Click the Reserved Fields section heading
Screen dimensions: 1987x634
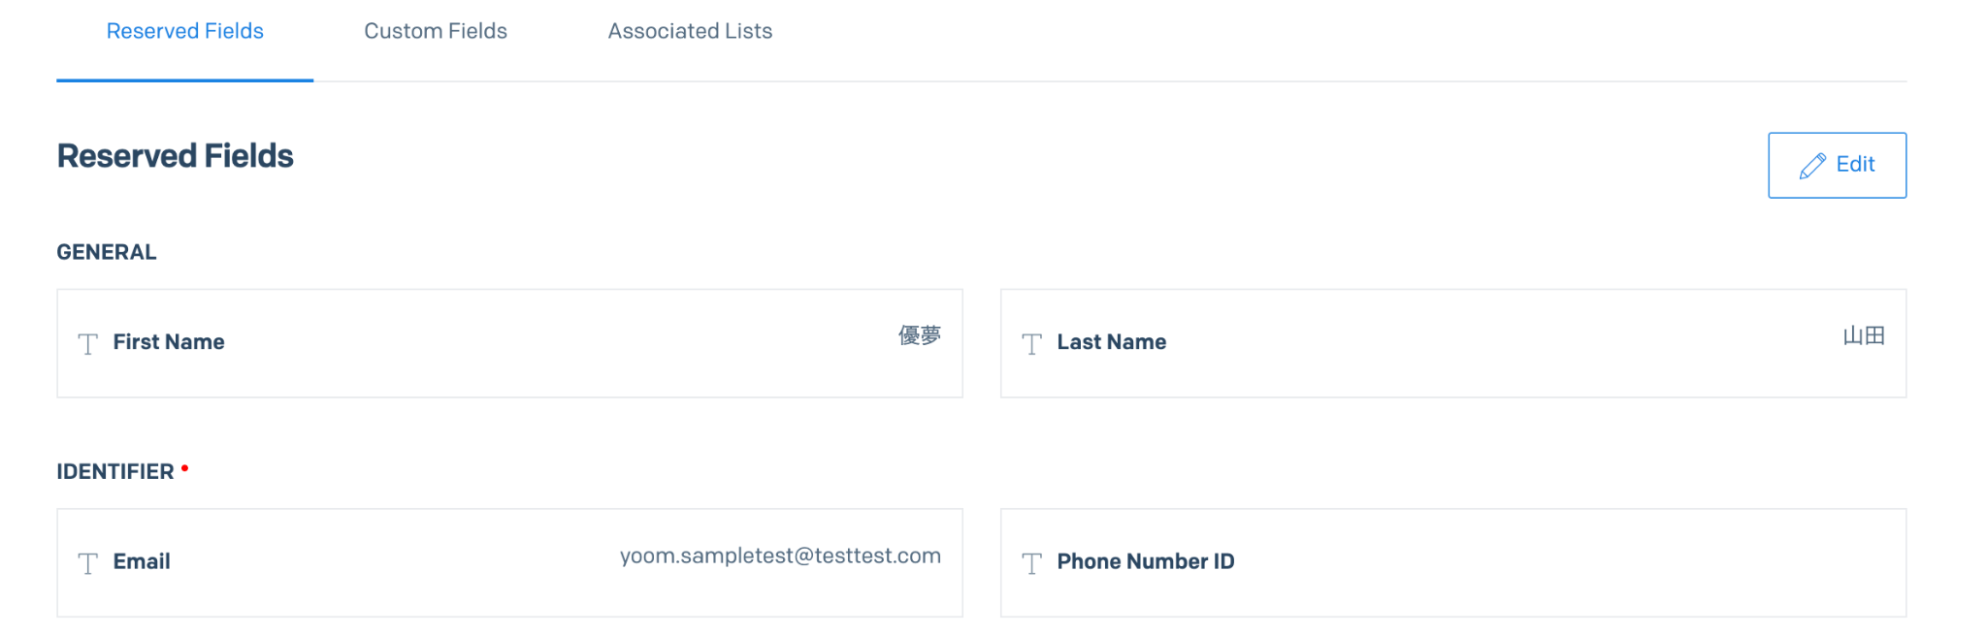[175, 156]
